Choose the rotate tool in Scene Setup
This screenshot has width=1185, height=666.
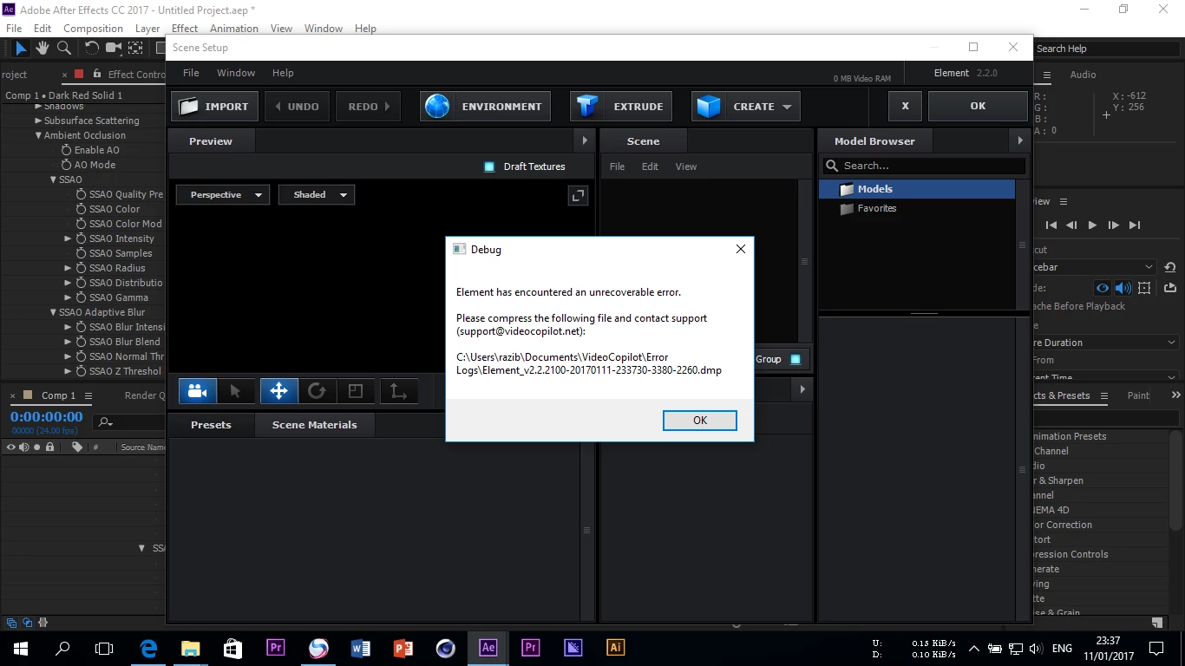(317, 391)
